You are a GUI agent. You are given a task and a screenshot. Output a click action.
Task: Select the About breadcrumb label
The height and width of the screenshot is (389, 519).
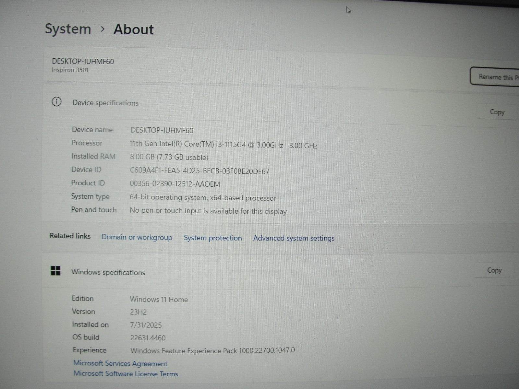[133, 29]
